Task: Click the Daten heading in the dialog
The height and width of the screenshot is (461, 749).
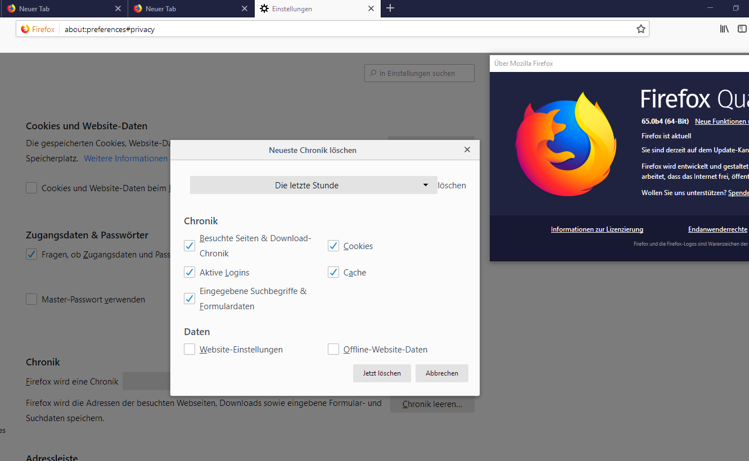Action: click(x=197, y=332)
